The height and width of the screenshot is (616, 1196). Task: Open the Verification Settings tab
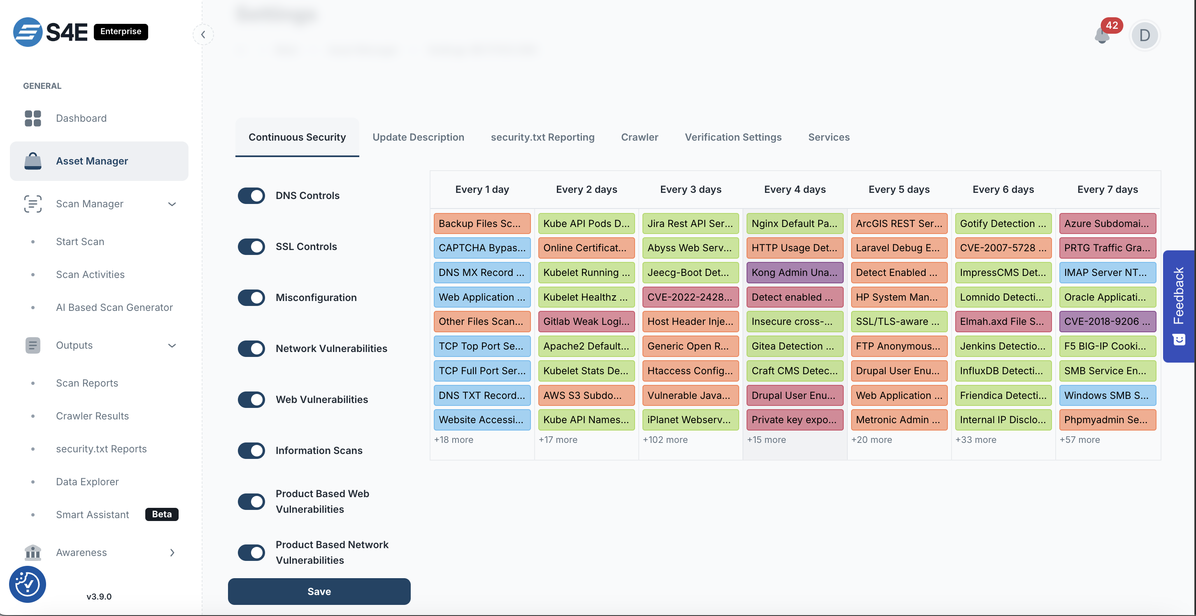(733, 137)
